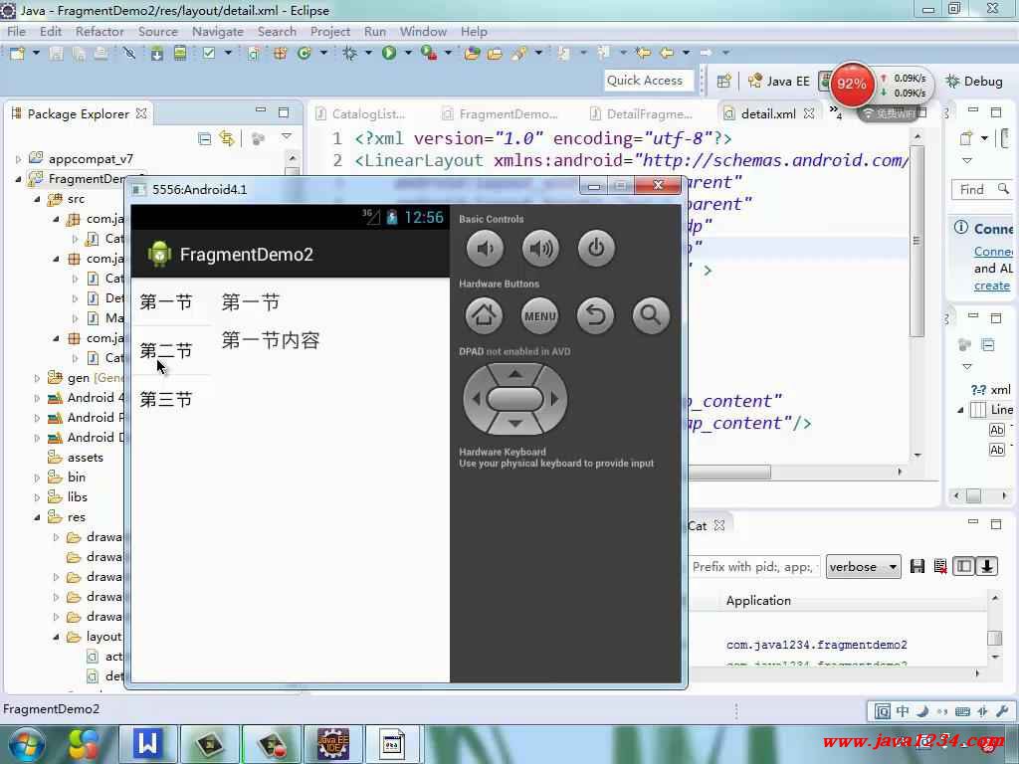Open the Window menu

423,31
